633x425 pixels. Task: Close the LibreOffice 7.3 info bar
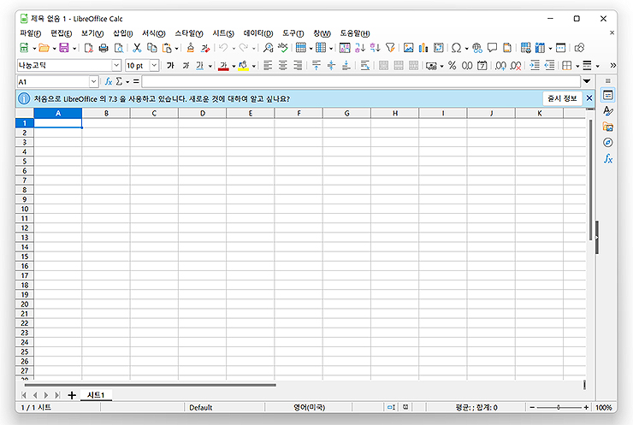(589, 98)
